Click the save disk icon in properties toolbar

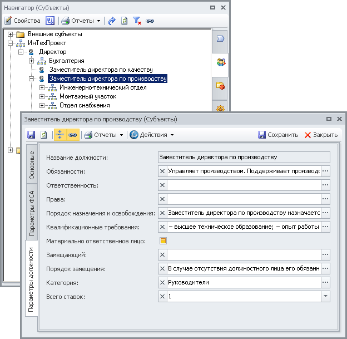(31, 135)
